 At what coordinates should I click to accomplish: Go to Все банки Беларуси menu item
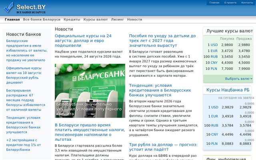(42, 20)
